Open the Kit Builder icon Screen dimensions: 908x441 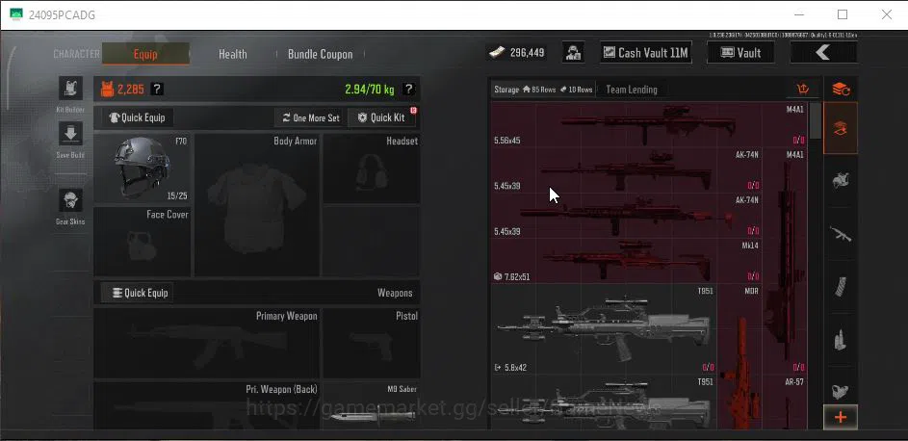pyautogui.click(x=70, y=88)
